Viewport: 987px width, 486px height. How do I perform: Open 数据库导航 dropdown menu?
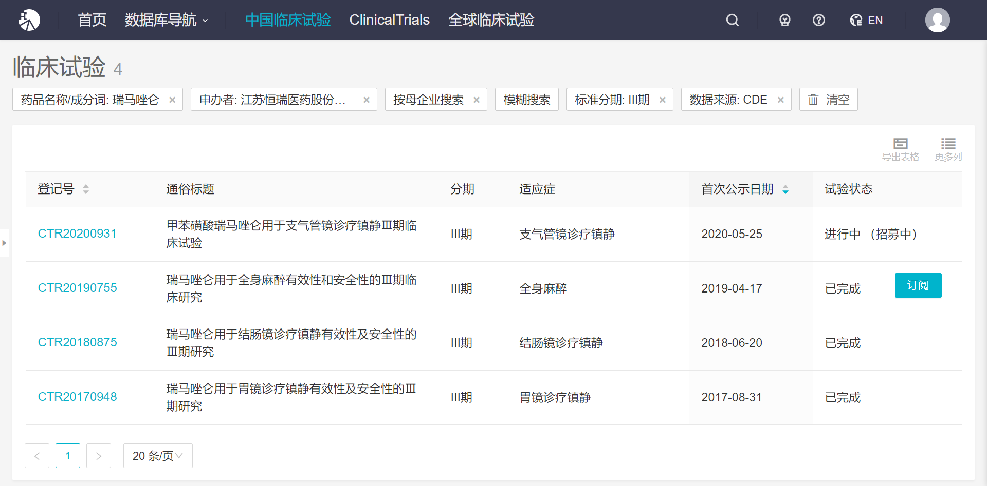167,20
